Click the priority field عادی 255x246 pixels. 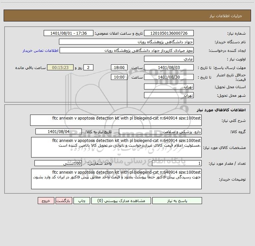169,59
